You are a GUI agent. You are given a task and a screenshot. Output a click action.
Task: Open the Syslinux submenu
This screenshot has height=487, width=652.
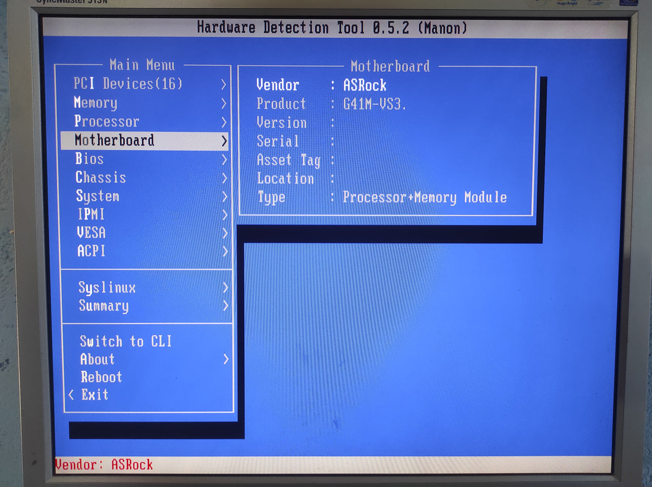107,287
